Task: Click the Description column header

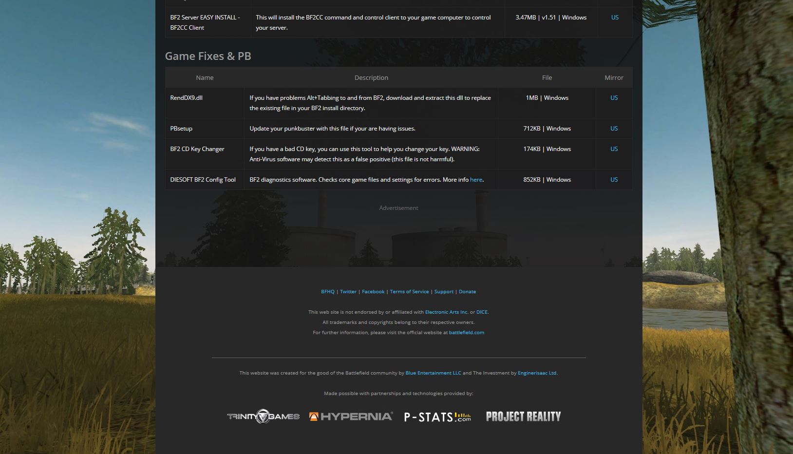Action: (x=371, y=78)
